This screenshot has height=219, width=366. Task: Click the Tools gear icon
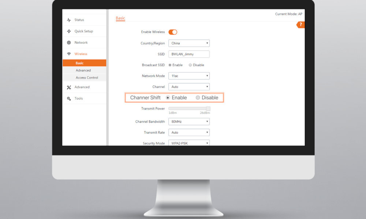[x=69, y=99]
